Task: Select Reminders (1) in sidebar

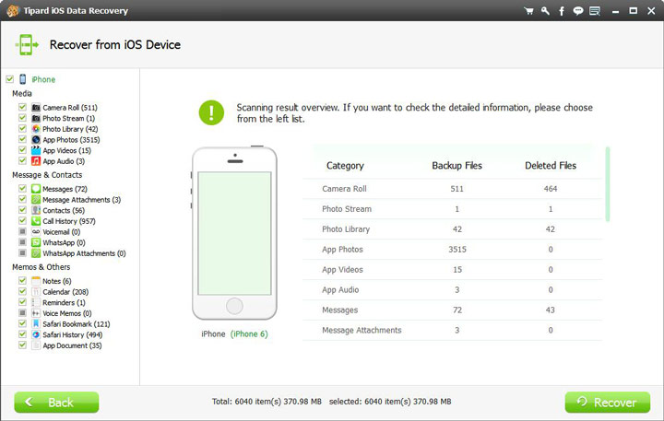Action: (x=64, y=302)
